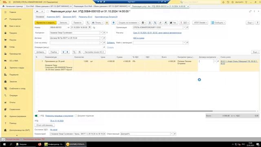Switch to Идентификаторы Битрикс24 tab

pyautogui.click(x=106, y=17)
